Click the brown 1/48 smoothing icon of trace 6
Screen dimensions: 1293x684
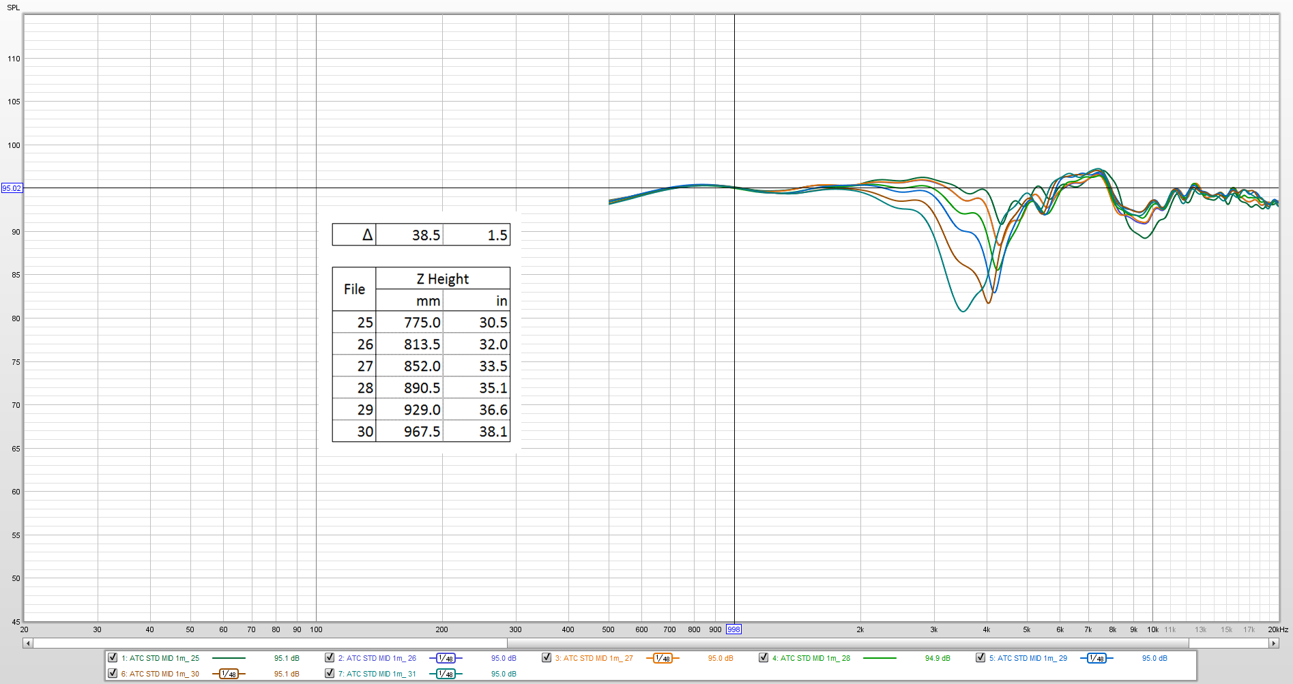click(229, 674)
